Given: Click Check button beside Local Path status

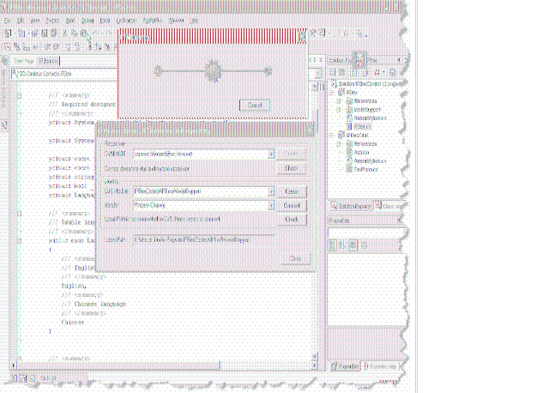Looking at the screenshot, I should point(292,220).
